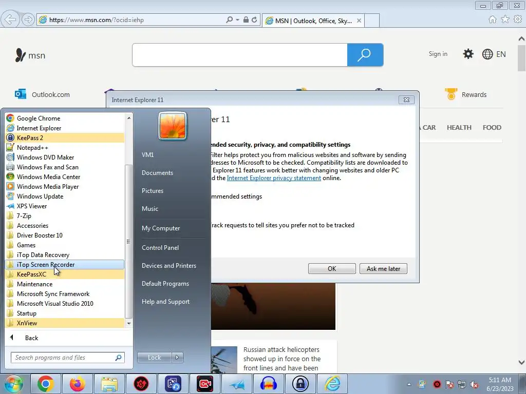Open Help and Support
The image size is (526, 394).
(166, 302)
